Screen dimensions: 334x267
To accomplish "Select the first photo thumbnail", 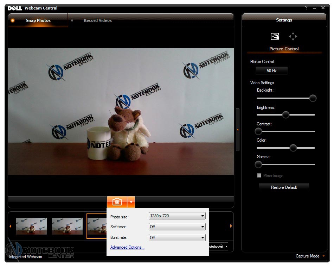I will tap(31, 226).
